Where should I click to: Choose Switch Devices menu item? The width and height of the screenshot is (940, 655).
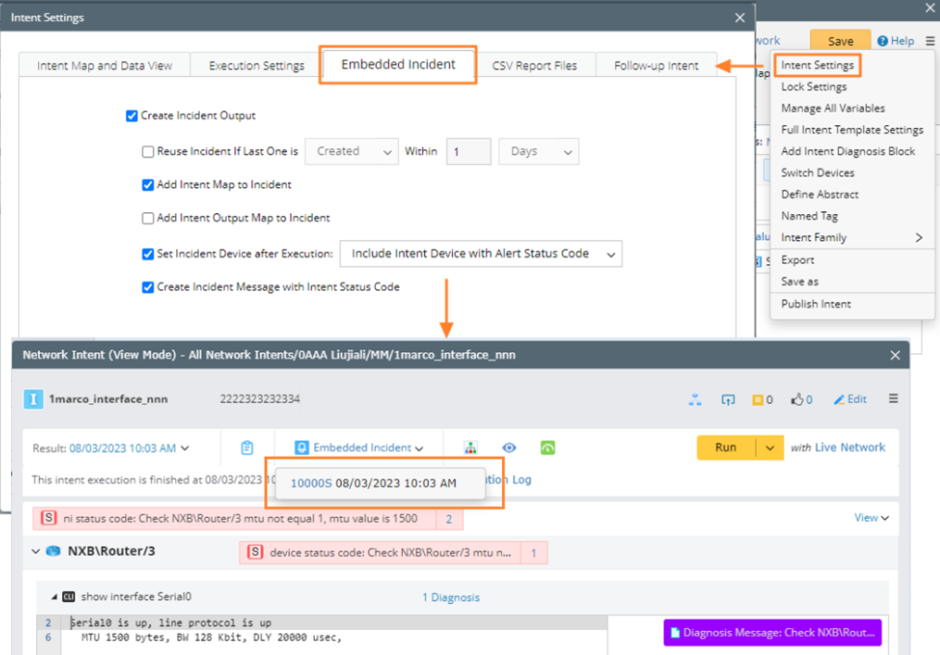tap(817, 172)
